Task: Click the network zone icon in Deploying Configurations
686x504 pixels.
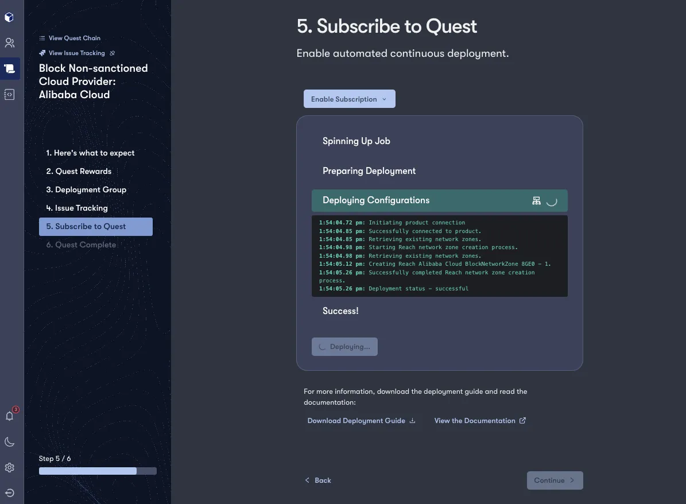Action: (x=536, y=200)
